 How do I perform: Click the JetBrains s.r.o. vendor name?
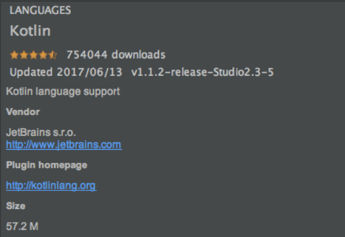41,133
